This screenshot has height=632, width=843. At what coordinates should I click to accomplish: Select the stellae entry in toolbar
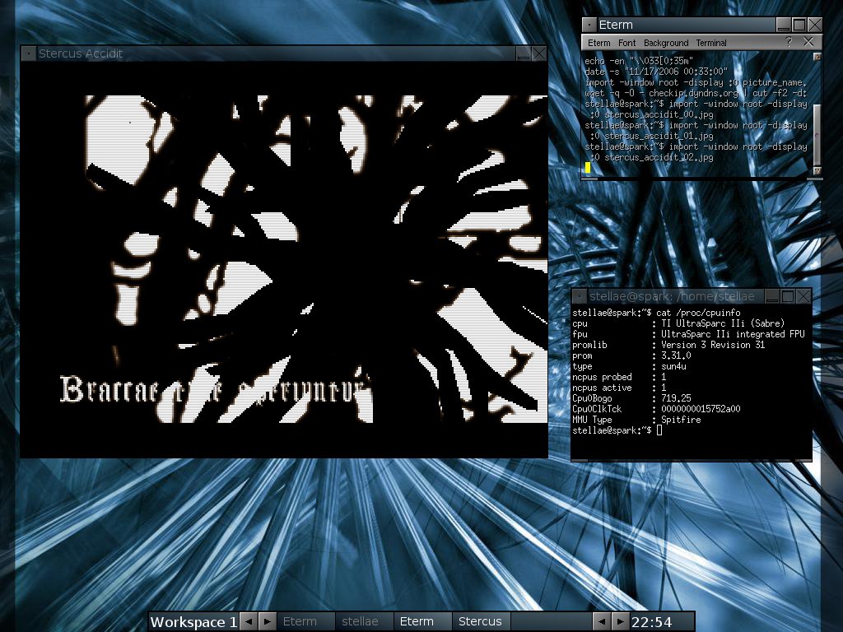coord(365,622)
